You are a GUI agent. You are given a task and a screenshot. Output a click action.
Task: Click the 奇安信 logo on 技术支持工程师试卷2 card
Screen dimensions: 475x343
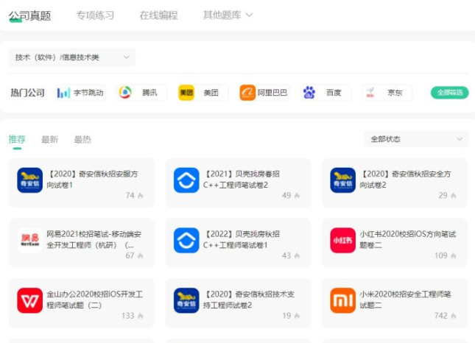[x=186, y=300]
